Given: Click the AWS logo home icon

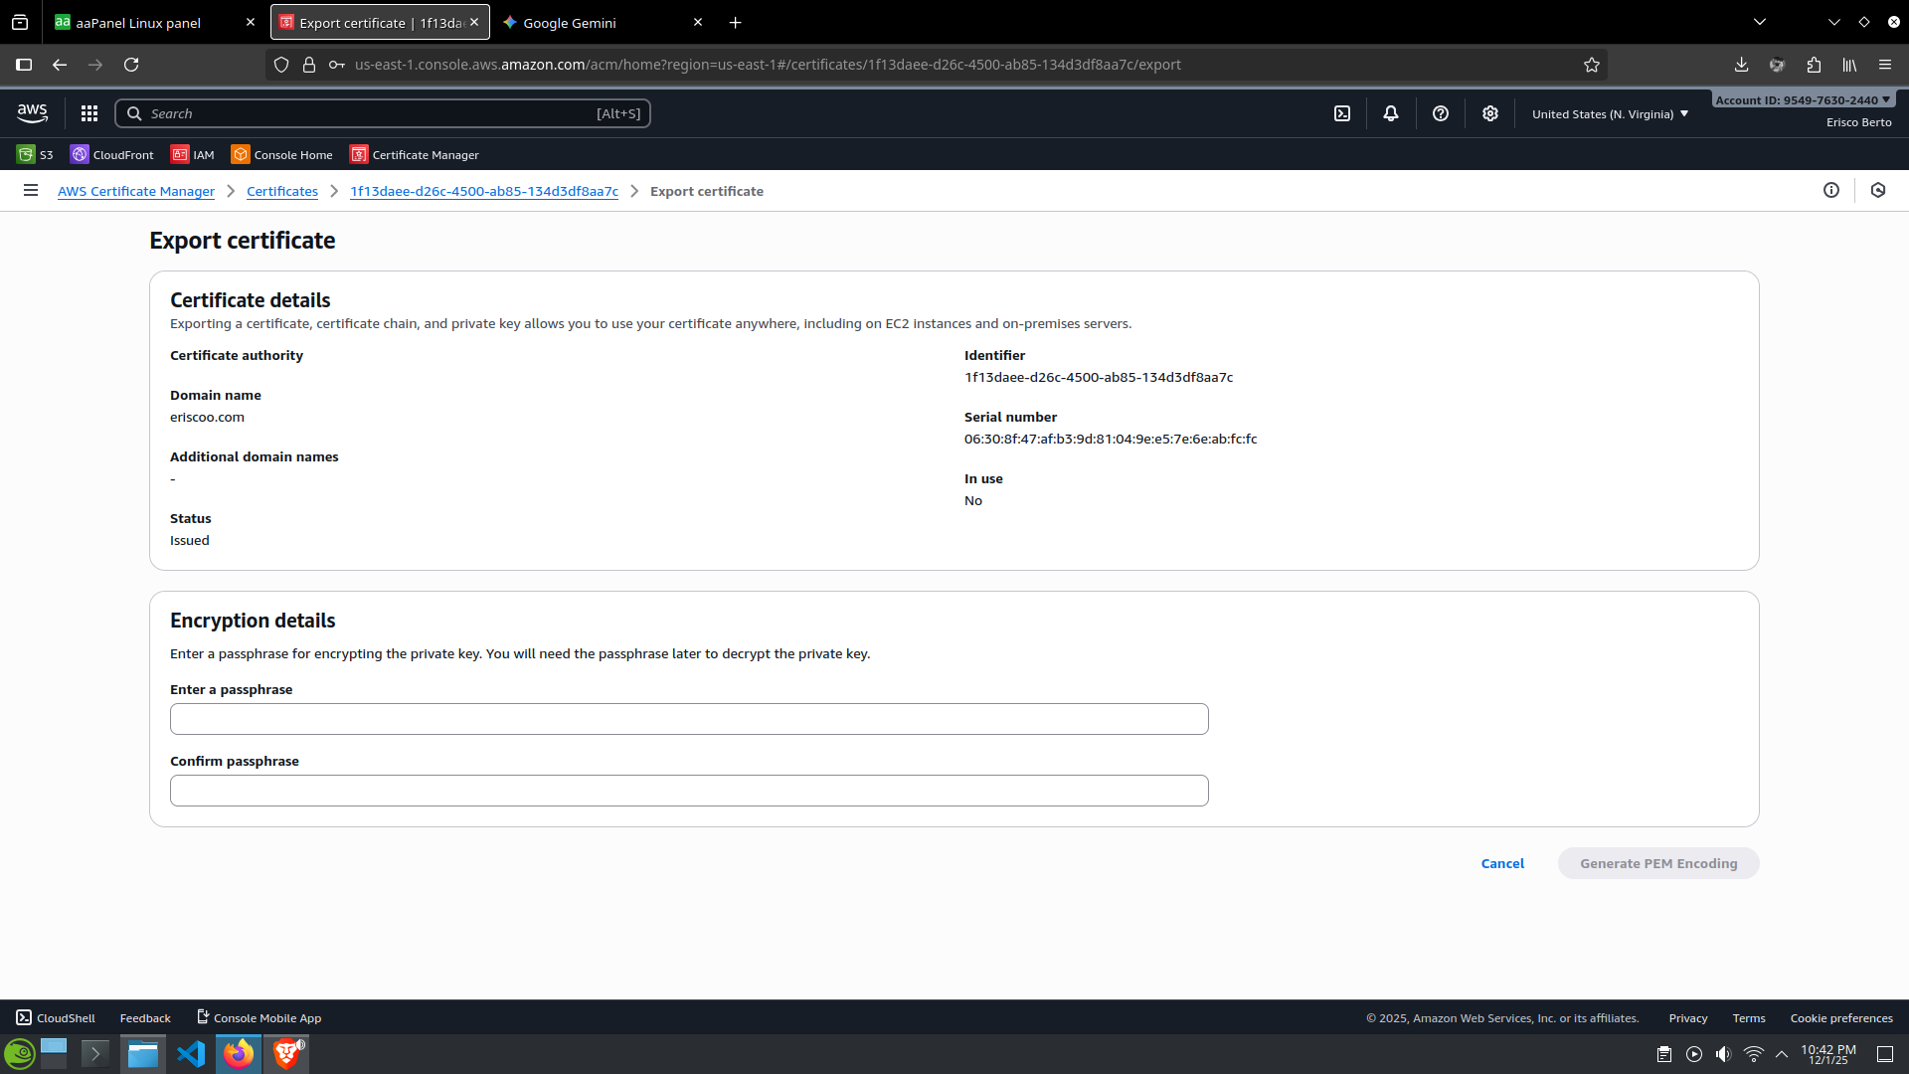Looking at the screenshot, I should pos(33,113).
